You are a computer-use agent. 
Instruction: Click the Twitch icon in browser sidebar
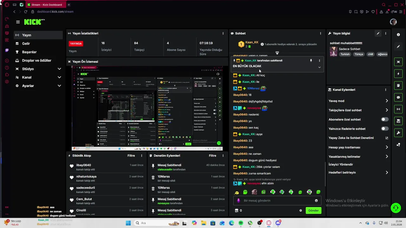tap(7, 50)
